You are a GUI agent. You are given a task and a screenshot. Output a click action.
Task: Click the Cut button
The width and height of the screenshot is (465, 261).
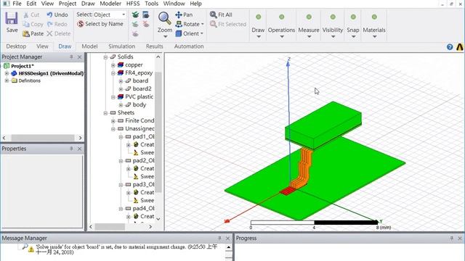point(31,14)
